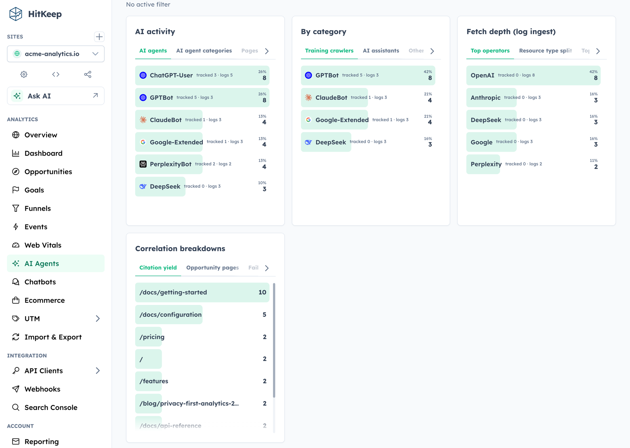Click the Ecommerce shopping bag icon
The image size is (630, 448).
point(16,300)
